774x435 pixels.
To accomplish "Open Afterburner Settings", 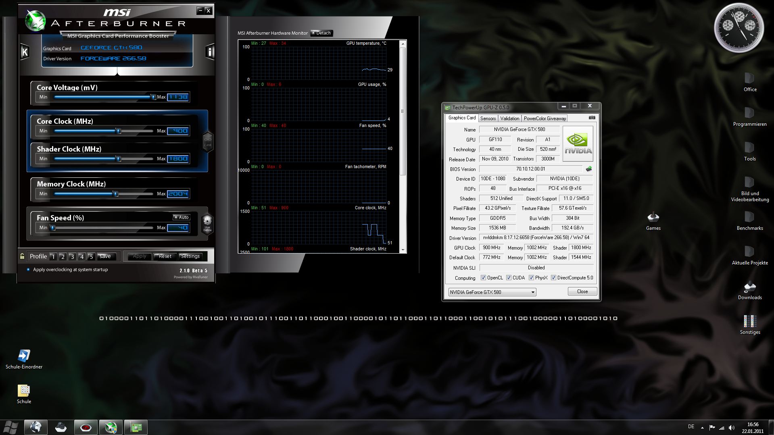I will pyautogui.click(x=190, y=256).
